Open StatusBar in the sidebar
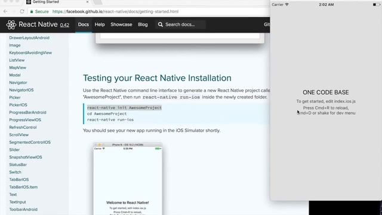 tap(18, 165)
